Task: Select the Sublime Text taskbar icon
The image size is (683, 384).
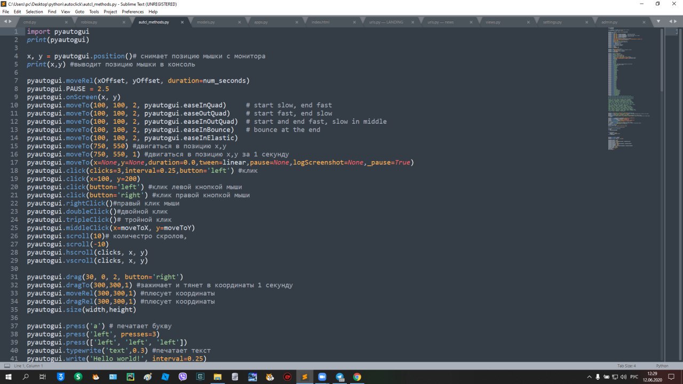Action: [305, 377]
